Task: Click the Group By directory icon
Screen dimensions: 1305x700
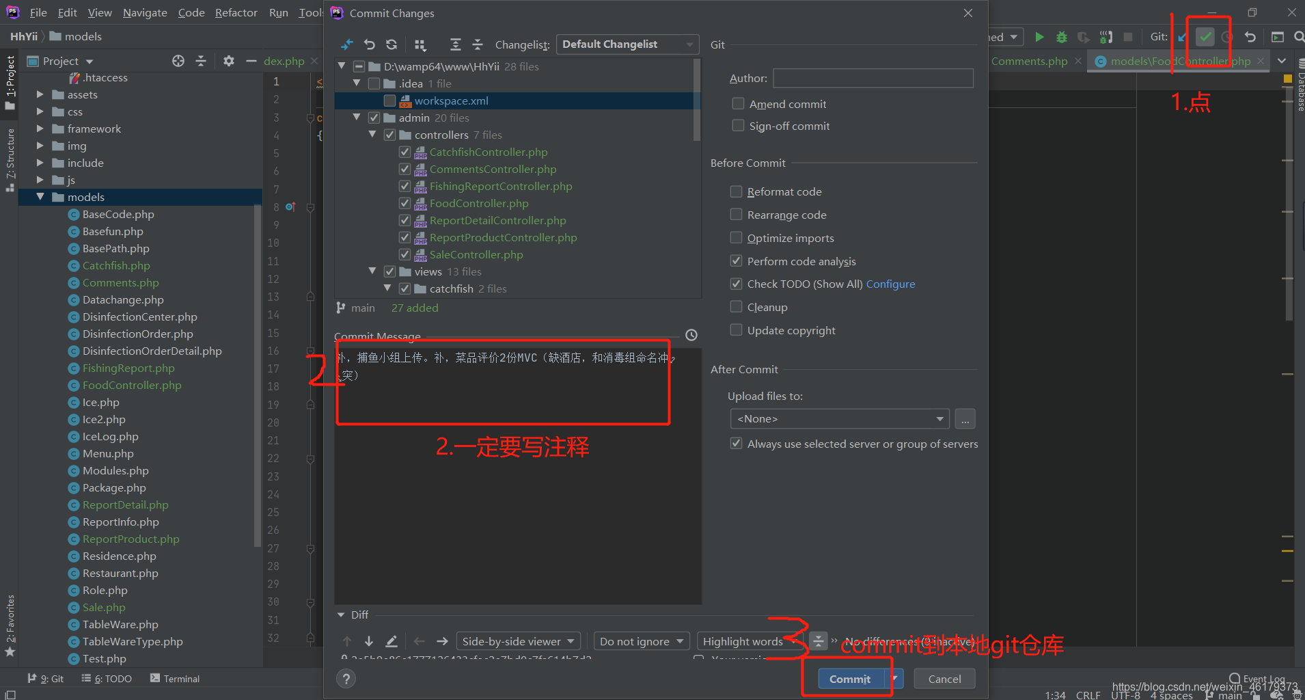Action: (421, 44)
